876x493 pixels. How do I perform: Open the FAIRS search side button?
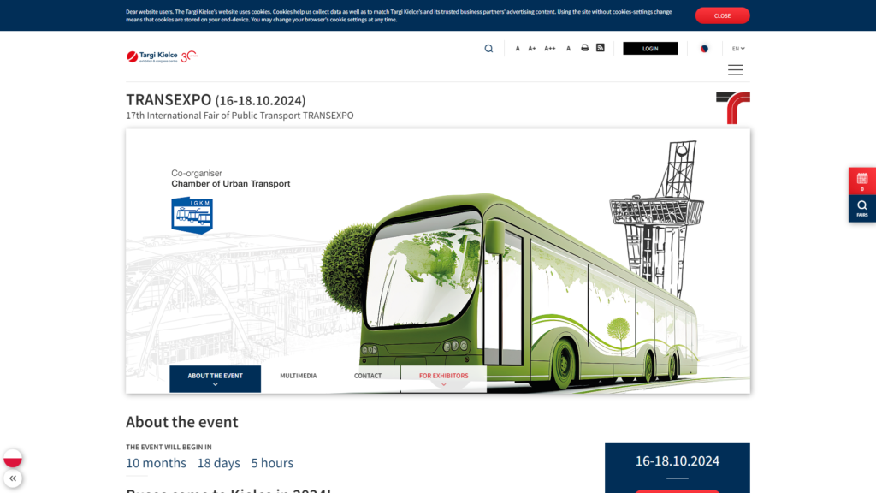(862, 209)
